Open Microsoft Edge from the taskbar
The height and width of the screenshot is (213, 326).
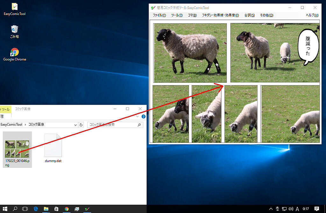pyautogui.click(x=36, y=209)
